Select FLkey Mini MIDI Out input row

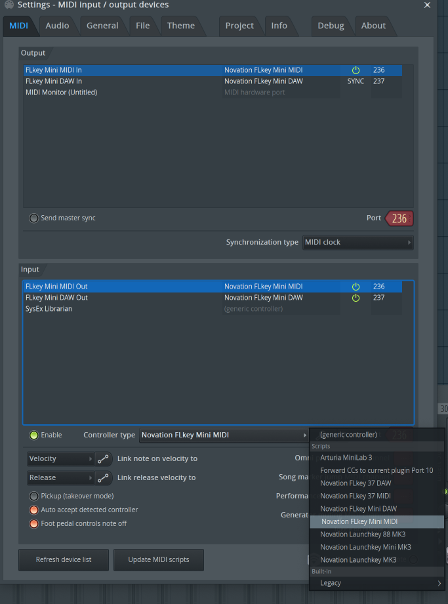213,287
